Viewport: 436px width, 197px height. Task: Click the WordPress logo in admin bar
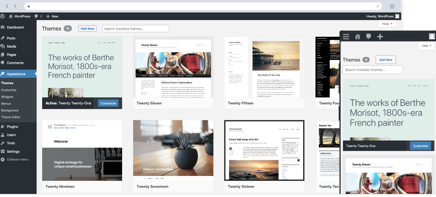3,16
